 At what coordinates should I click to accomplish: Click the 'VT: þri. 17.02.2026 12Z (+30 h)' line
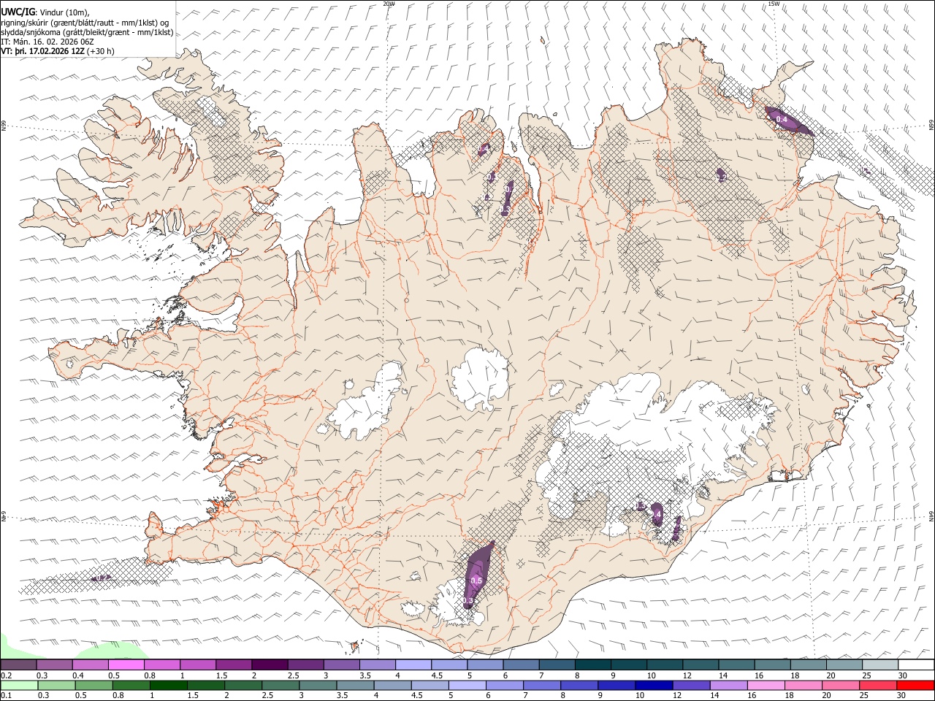tap(57, 51)
